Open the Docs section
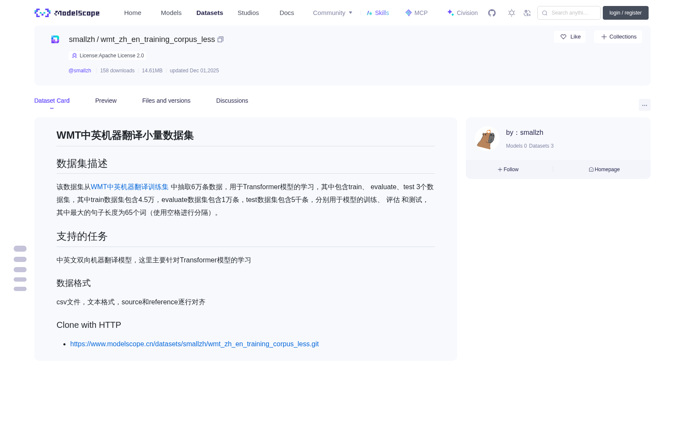 pyautogui.click(x=287, y=13)
